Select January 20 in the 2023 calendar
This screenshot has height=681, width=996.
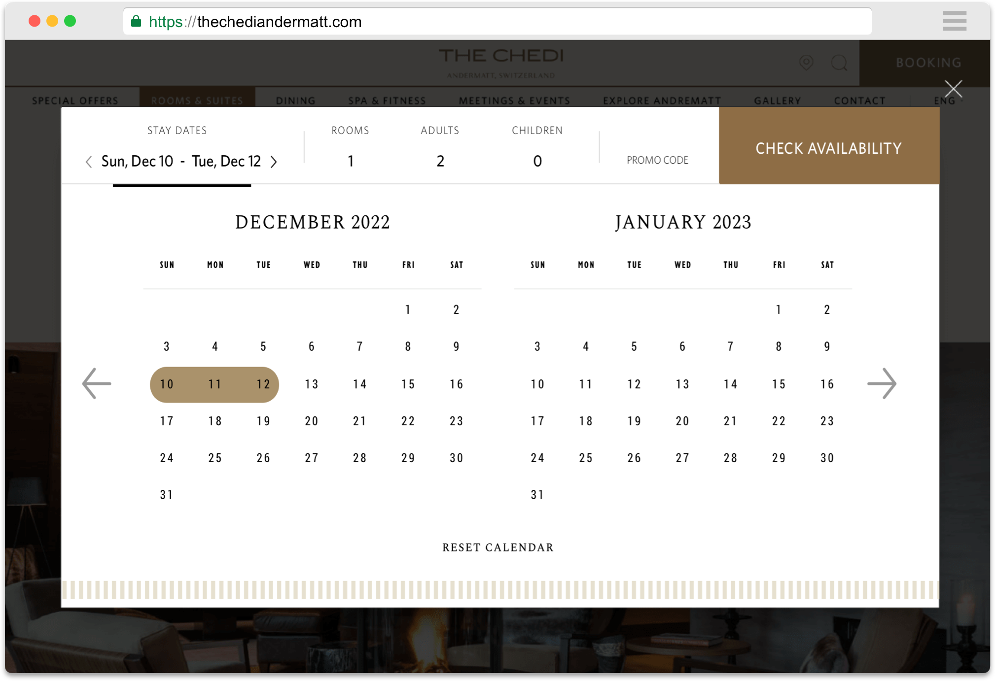point(682,421)
